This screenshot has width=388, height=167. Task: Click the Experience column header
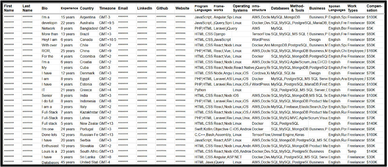[x=69, y=8]
